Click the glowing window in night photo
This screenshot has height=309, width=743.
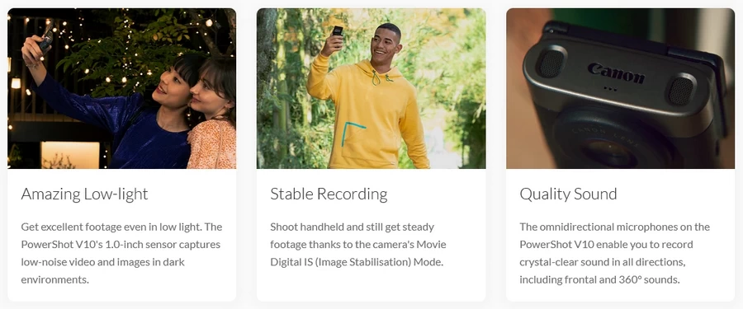click(70, 155)
